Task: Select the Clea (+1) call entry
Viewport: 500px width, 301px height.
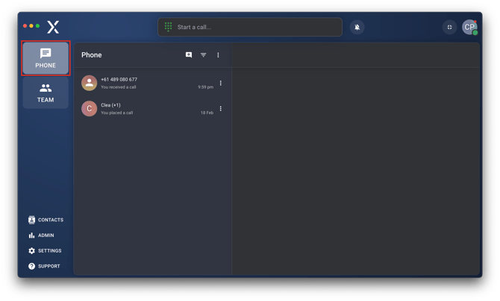Action: coord(149,109)
